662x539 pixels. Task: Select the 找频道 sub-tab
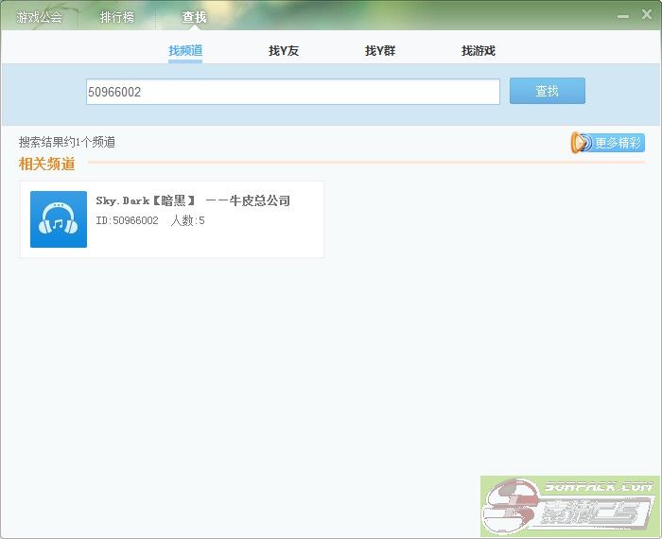click(185, 50)
